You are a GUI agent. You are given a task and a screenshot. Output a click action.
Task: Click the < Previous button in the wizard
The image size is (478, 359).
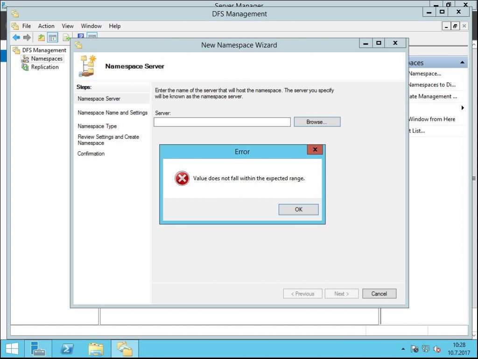302,294
